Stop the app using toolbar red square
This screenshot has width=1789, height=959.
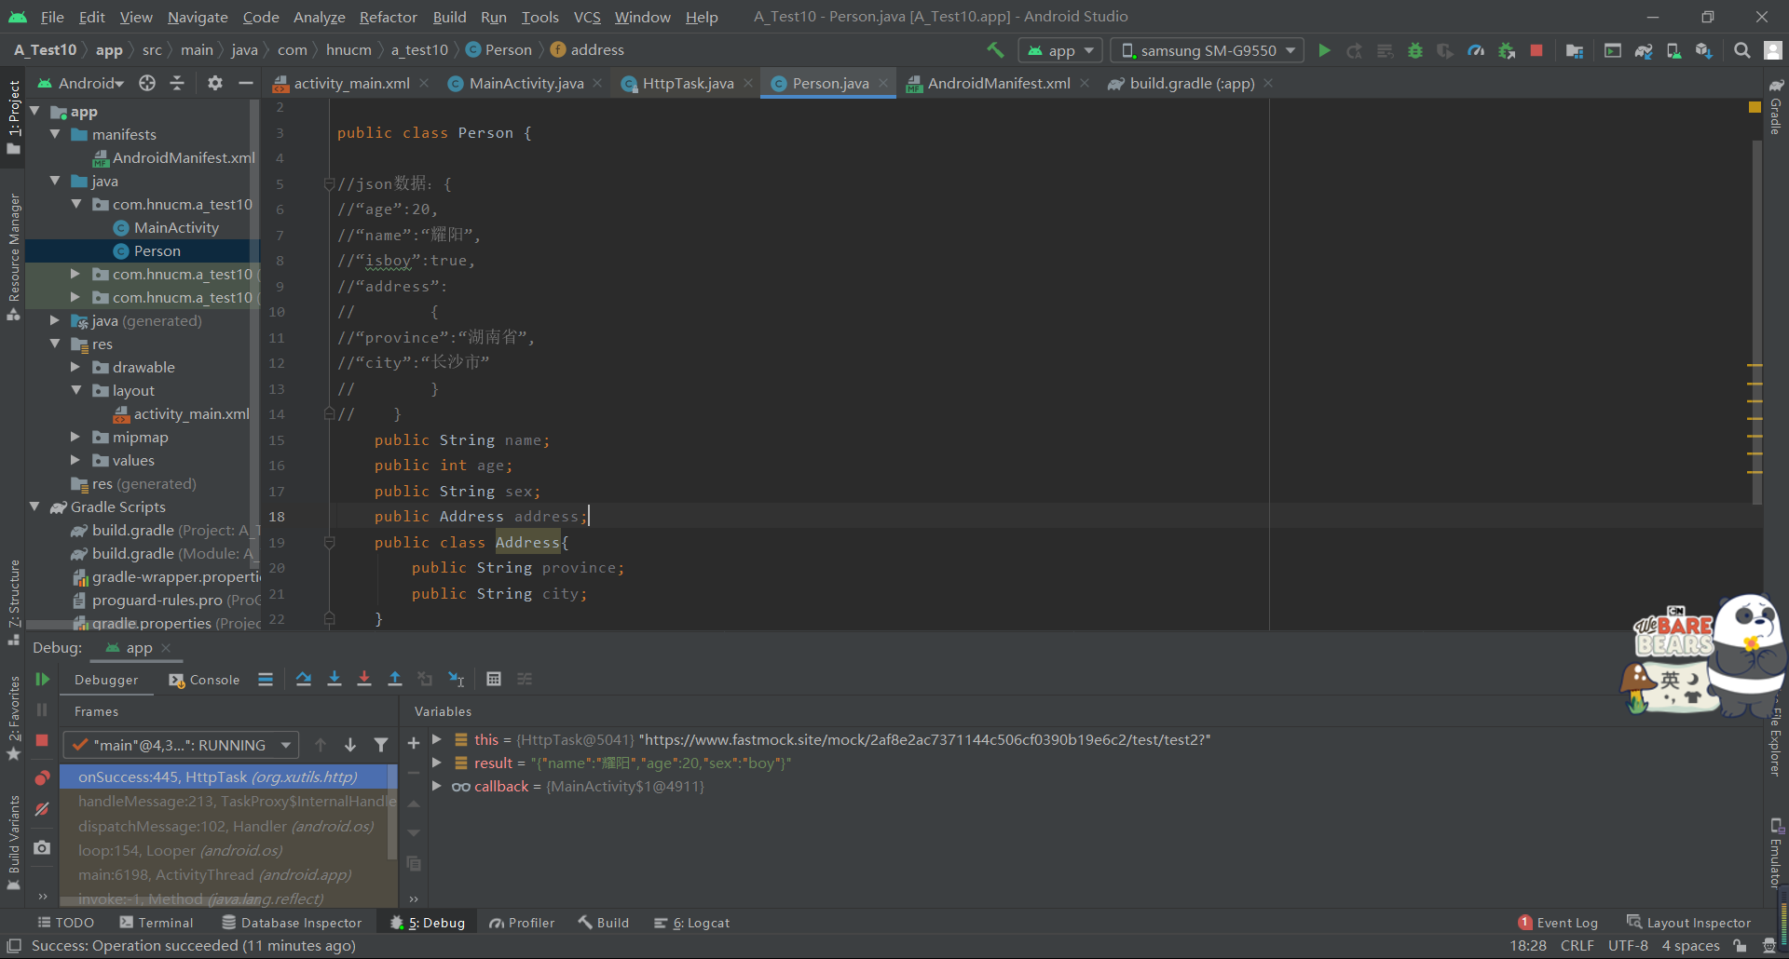pyautogui.click(x=1536, y=50)
